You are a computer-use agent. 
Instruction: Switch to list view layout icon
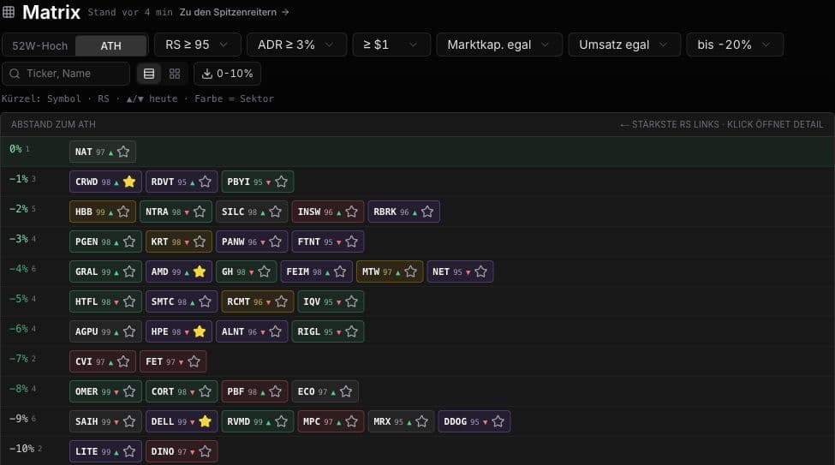pyautogui.click(x=149, y=74)
